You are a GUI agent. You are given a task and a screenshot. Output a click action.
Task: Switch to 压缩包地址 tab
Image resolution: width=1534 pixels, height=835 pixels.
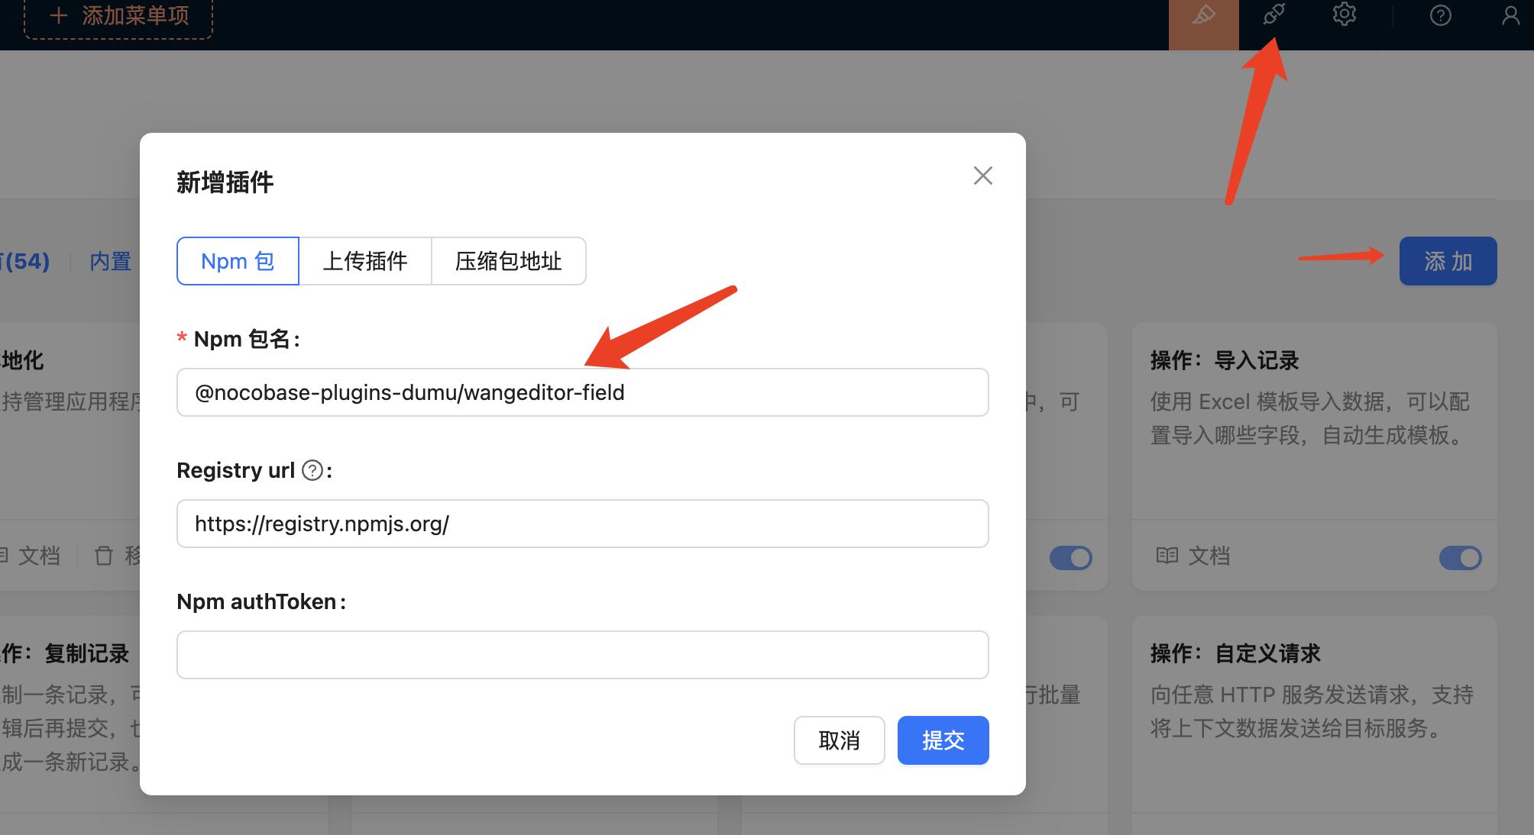pos(508,261)
